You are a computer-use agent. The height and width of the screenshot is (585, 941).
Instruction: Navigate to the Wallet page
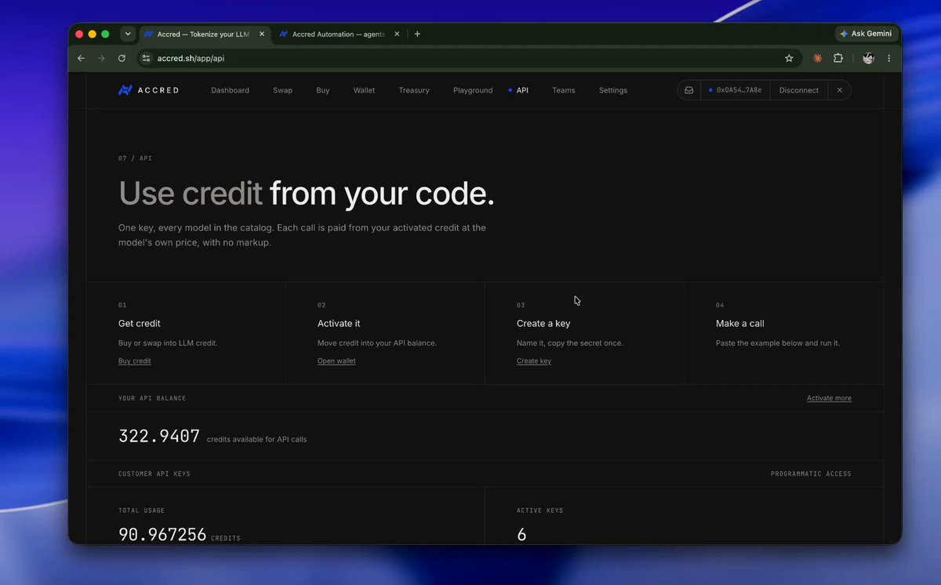click(364, 90)
